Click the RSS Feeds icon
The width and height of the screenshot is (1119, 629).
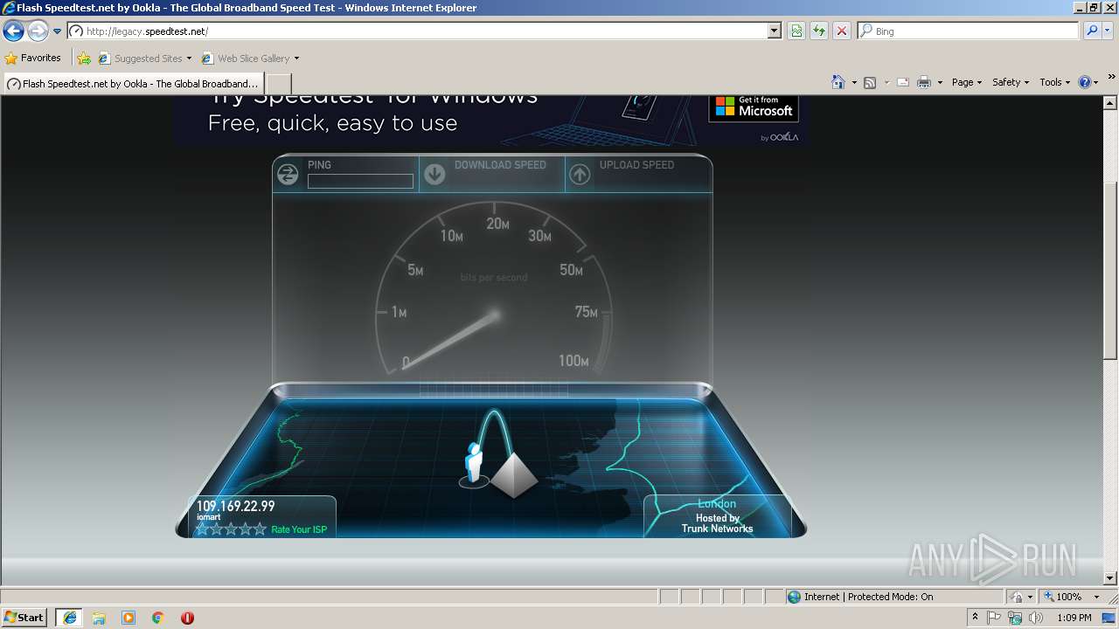tap(870, 82)
